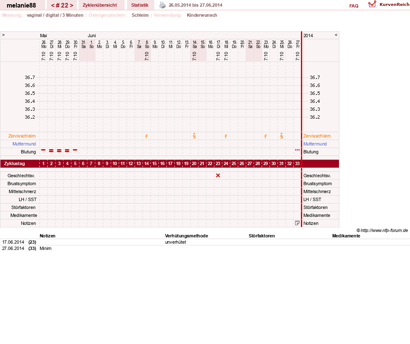Click 'vaginal / digital / 3 Minuten' measurement text

[x=55, y=15]
